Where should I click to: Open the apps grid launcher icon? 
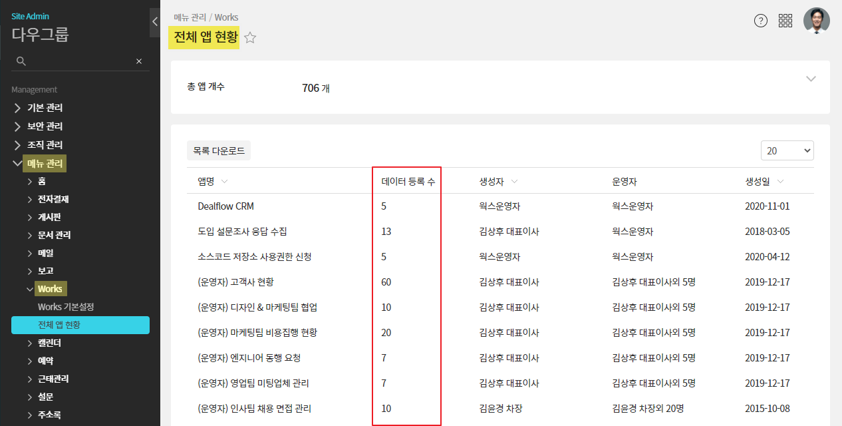click(x=785, y=21)
